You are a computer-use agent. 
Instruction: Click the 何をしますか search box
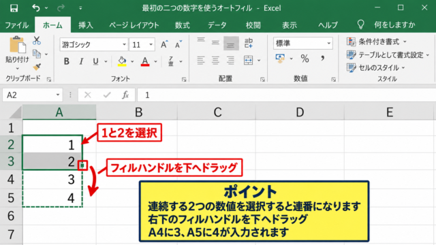pos(394,25)
